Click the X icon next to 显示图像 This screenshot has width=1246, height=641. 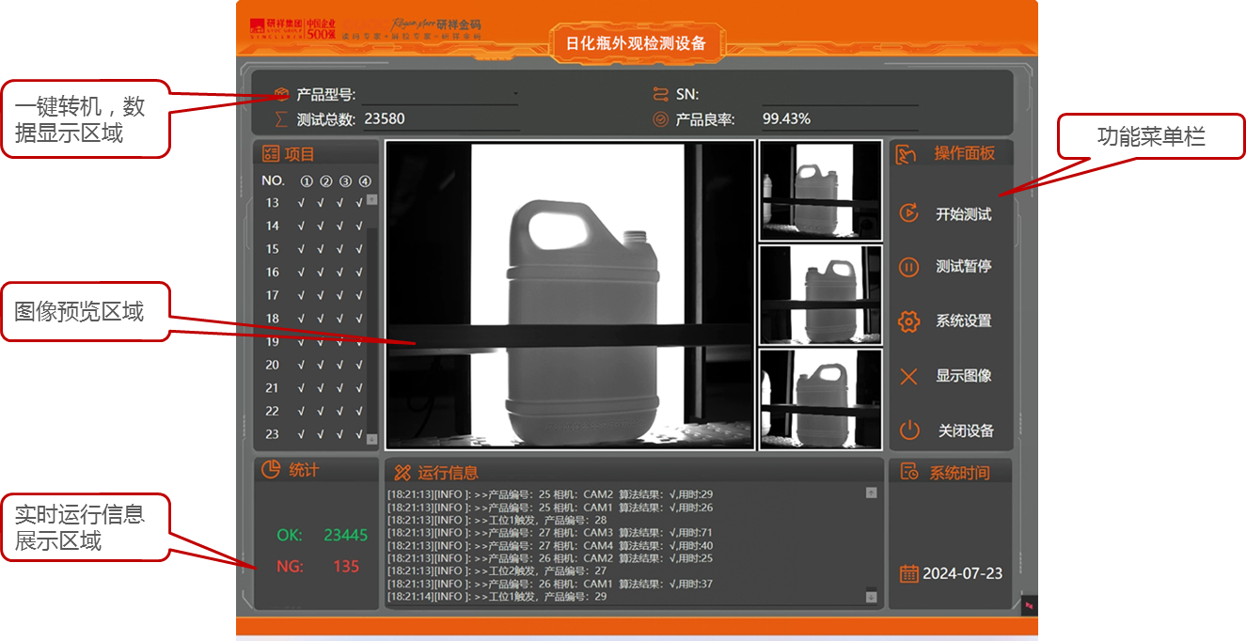coord(908,377)
